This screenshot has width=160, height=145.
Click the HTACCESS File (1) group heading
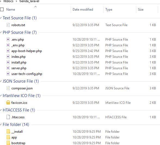19,110
